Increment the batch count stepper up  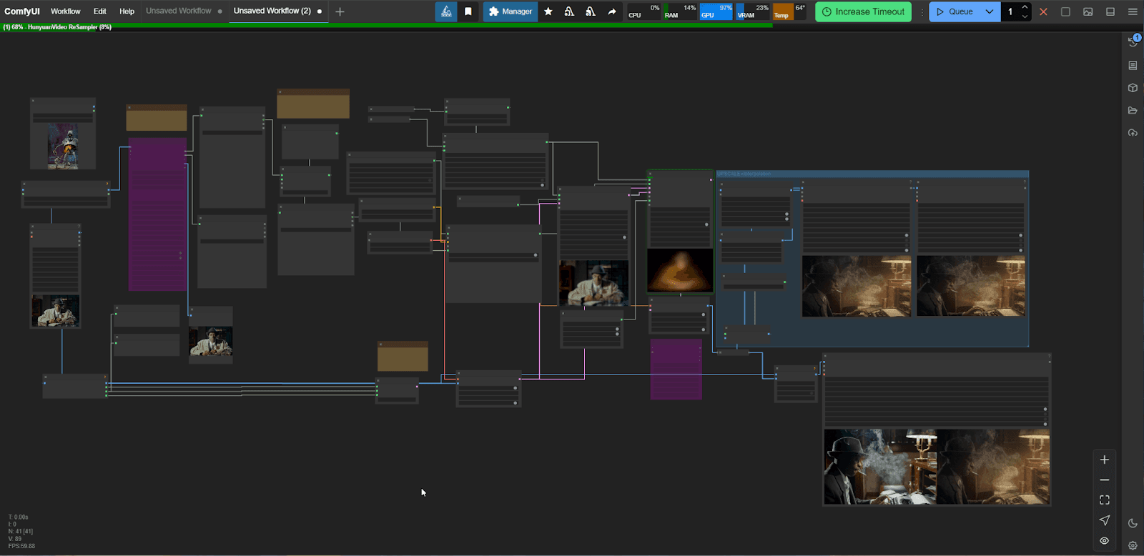click(1025, 7)
